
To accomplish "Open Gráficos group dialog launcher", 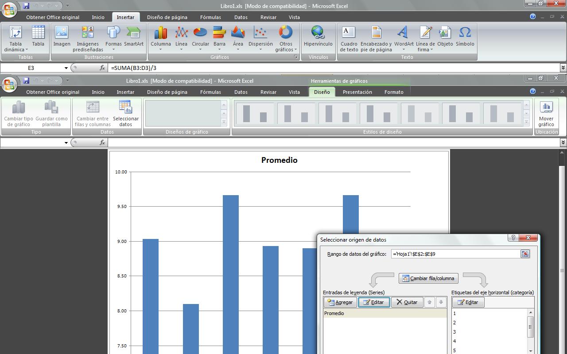I will click(x=296, y=57).
